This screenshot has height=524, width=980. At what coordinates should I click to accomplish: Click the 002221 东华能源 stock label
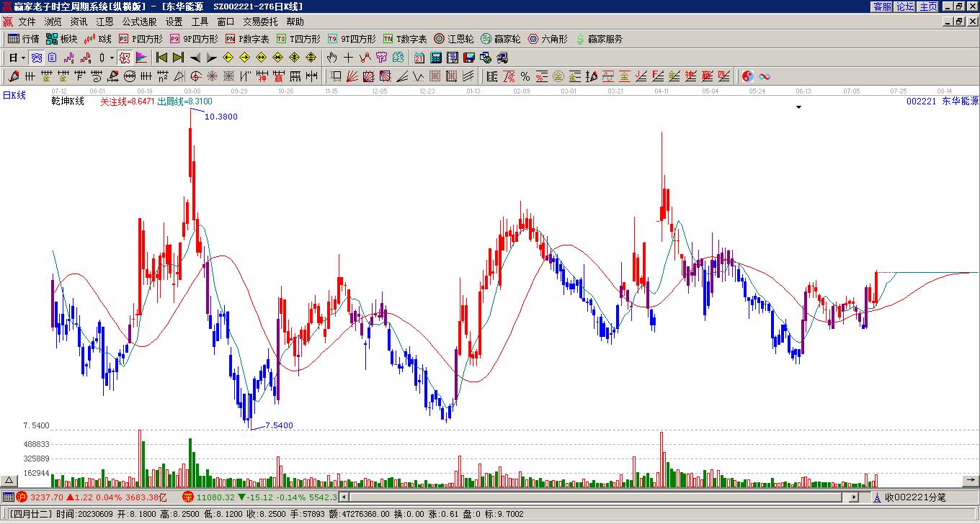coord(943,101)
